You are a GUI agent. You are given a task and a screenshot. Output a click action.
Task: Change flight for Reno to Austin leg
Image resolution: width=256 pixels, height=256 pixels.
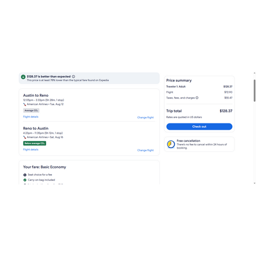pos(146,150)
